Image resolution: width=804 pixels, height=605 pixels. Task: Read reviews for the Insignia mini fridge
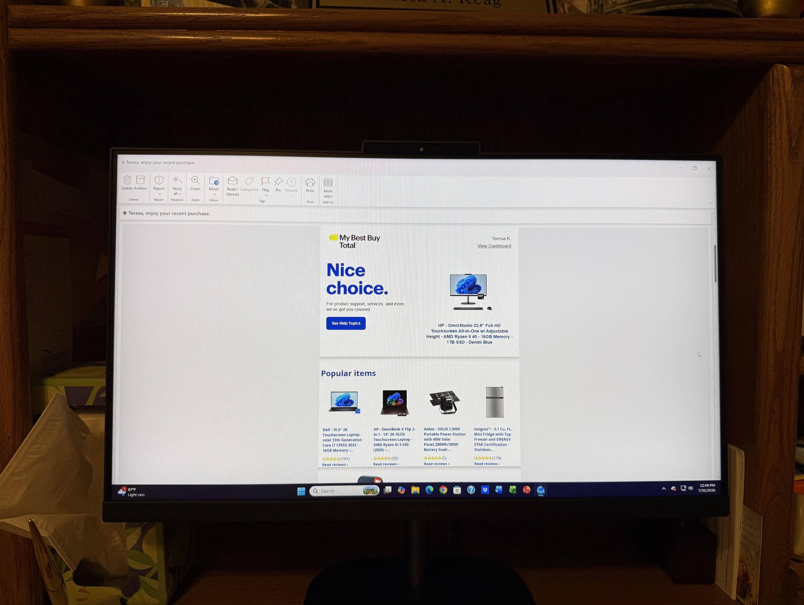coord(487,464)
